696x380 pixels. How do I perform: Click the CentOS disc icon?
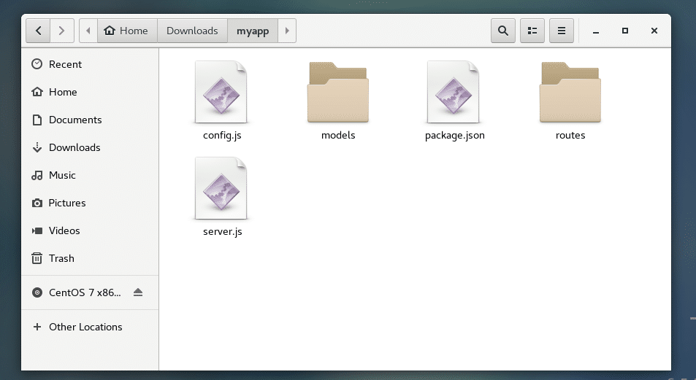pyautogui.click(x=37, y=292)
